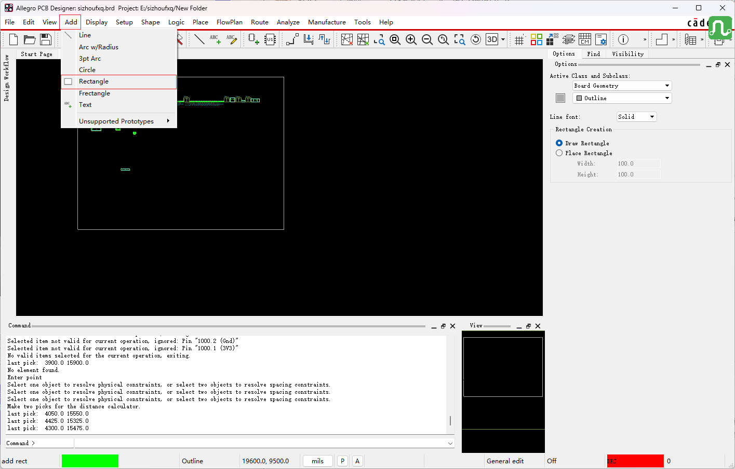The width and height of the screenshot is (735, 469).
Task: Toggle the A button in status bar
Action: coord(357,461)
